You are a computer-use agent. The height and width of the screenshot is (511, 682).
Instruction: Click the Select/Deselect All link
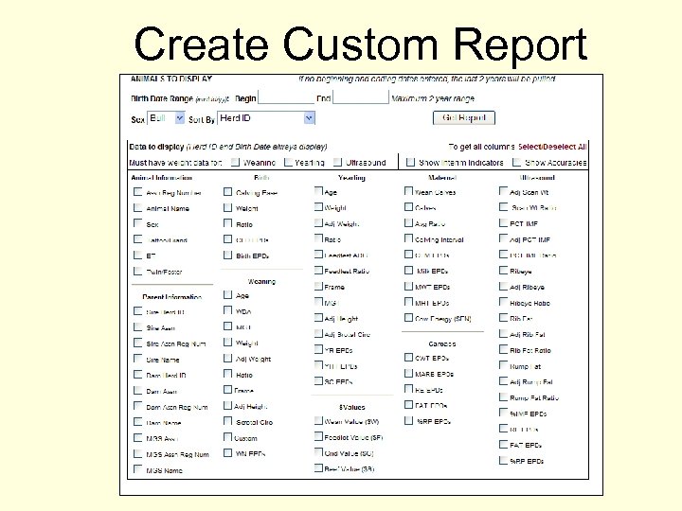(552, 147)
